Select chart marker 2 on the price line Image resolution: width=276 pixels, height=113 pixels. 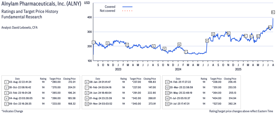point(107,43)
